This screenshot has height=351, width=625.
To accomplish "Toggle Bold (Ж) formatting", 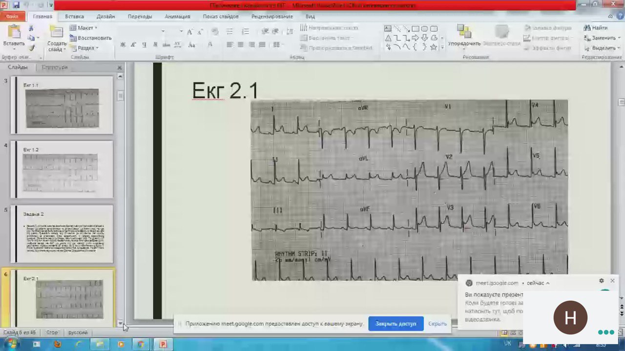I will 123,45.
